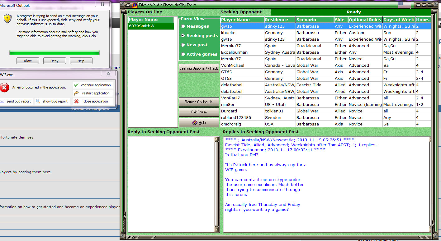441x241 pixels.
Task: Click the US flag icon in the title bar
Action: pos(404,5)
